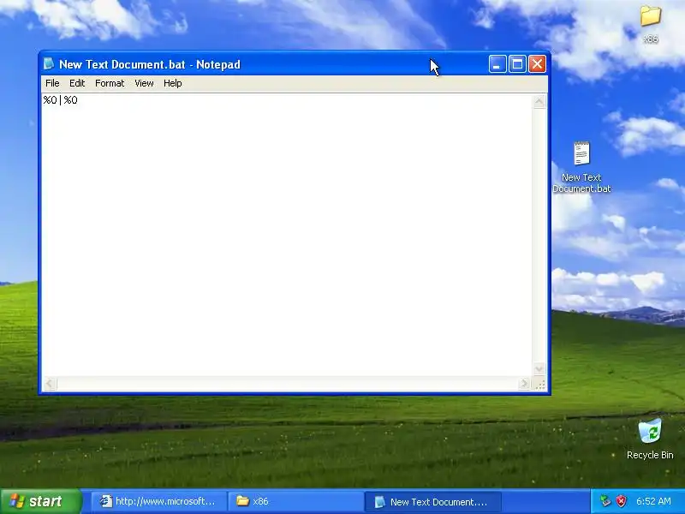
Task: Place the cursor in the %0|%0 text line
Action: coord(60,100)
